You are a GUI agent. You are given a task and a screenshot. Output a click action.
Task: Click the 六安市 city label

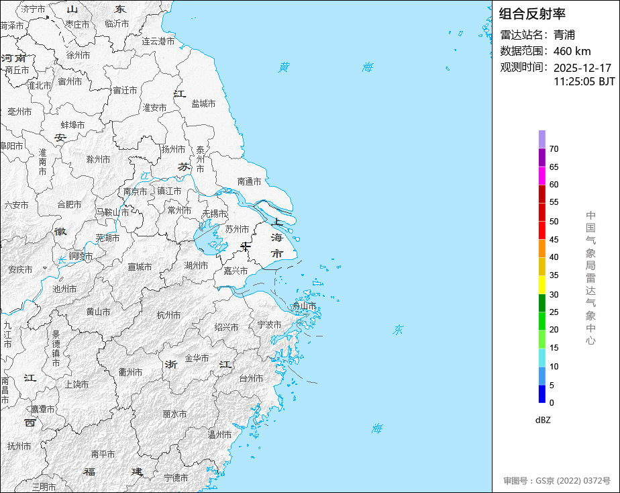click(x=17, y=205)
